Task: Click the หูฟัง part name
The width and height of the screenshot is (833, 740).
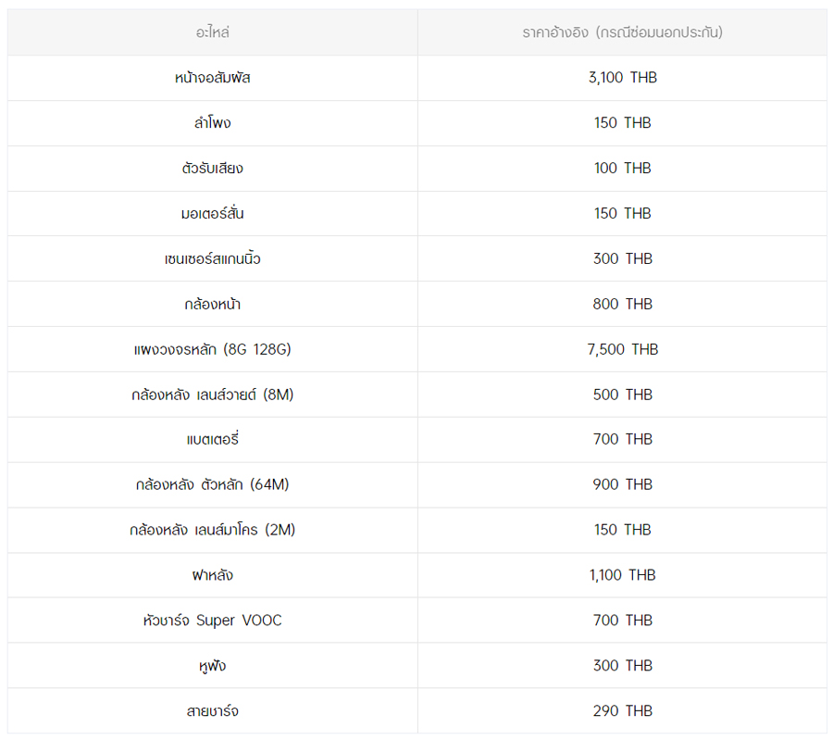Action: tap(212, 666)
